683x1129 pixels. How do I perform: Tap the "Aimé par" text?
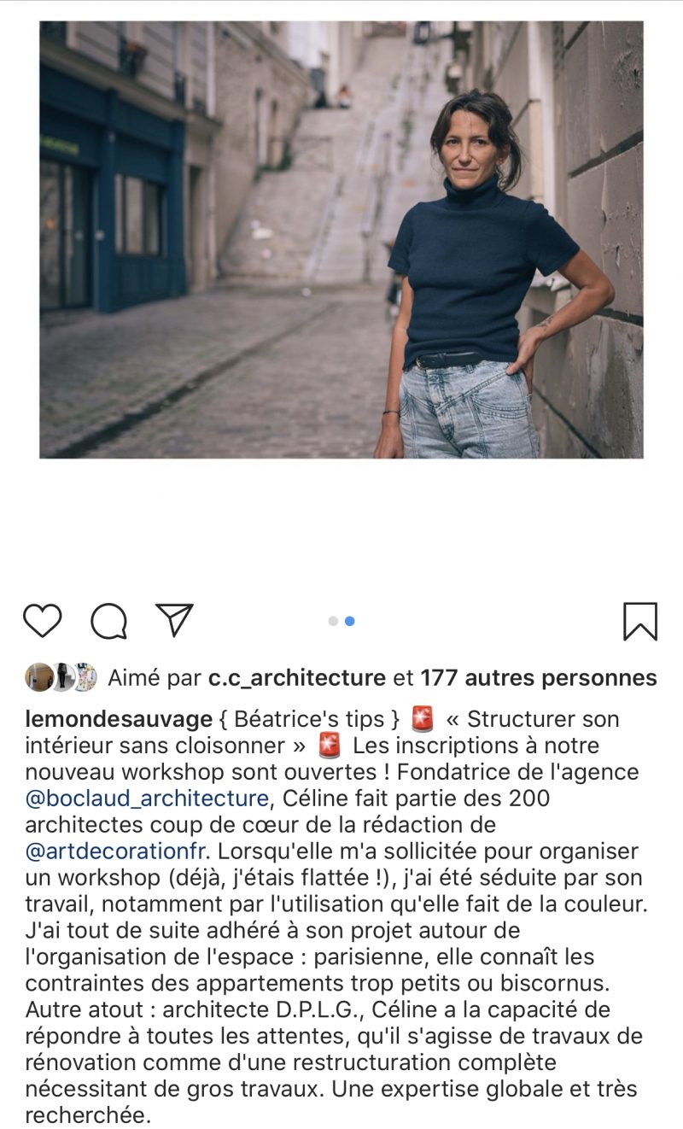(x=155, y=678)
